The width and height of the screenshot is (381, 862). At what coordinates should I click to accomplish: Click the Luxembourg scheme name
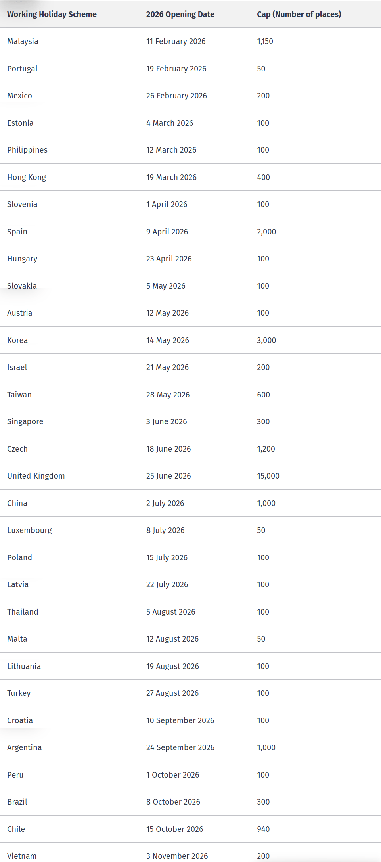point(29,530)
